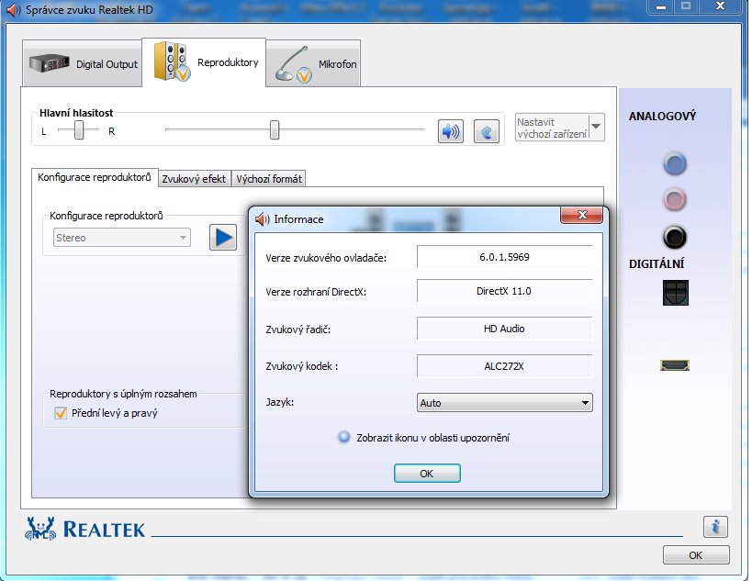
Task: Click the sound enhancement icon beside mute
Action: point(487,131)
